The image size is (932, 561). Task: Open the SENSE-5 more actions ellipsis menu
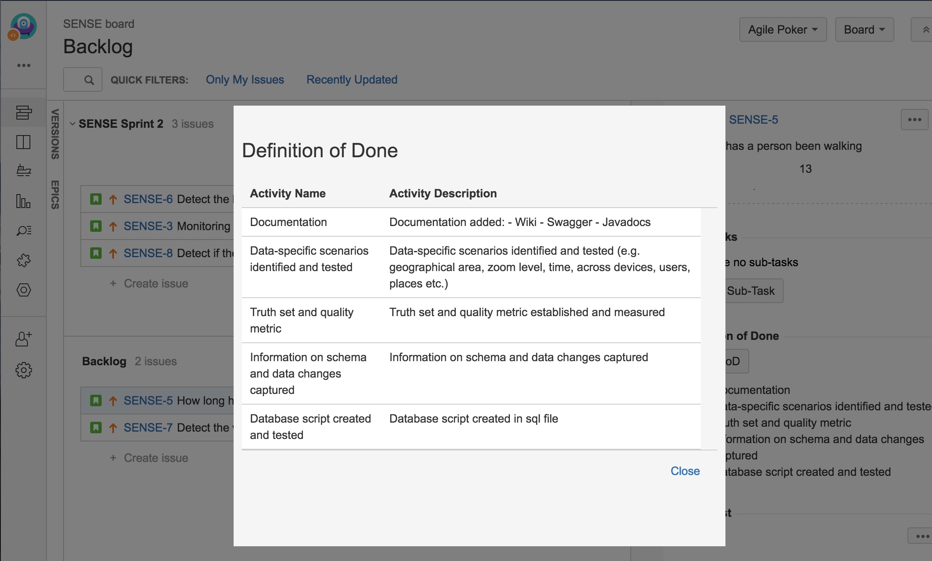pos(914,120)
